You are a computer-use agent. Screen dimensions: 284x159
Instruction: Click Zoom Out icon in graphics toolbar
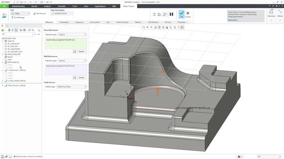pyautogui.click(x=151, y=27)
